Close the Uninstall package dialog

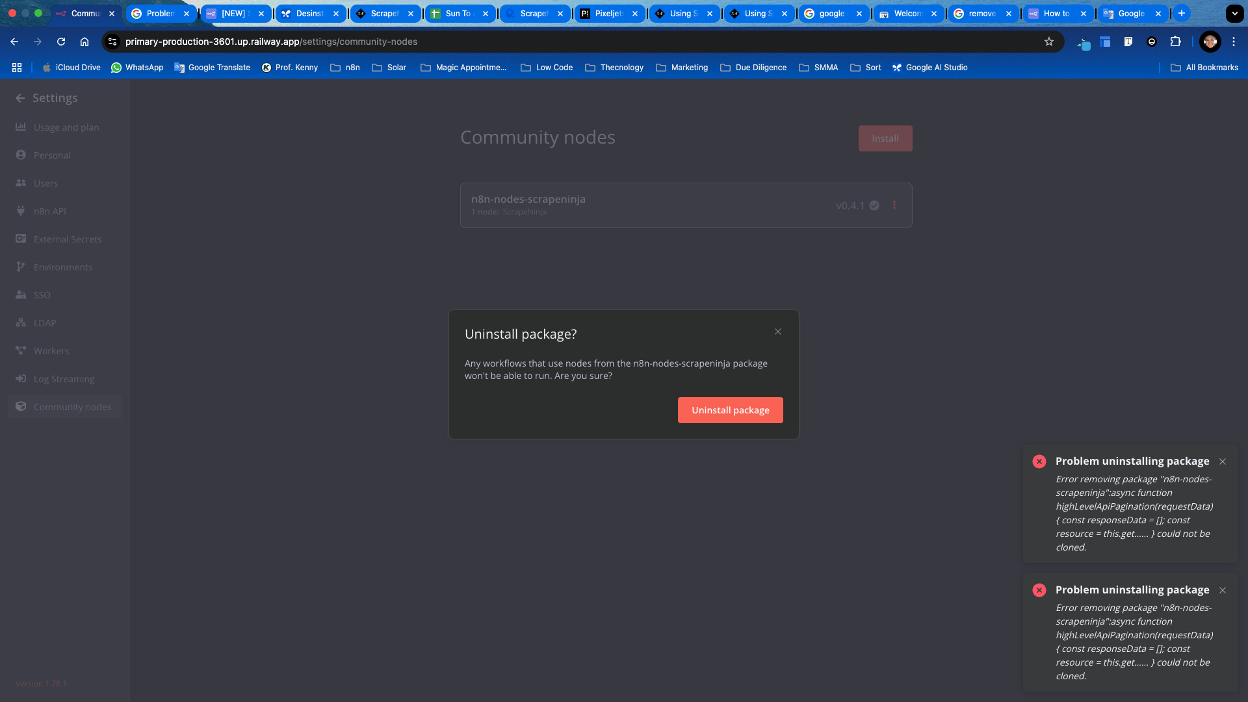[778, 331]
